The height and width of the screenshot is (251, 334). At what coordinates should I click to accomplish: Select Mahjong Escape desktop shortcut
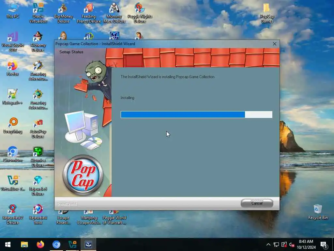point(89,218)
